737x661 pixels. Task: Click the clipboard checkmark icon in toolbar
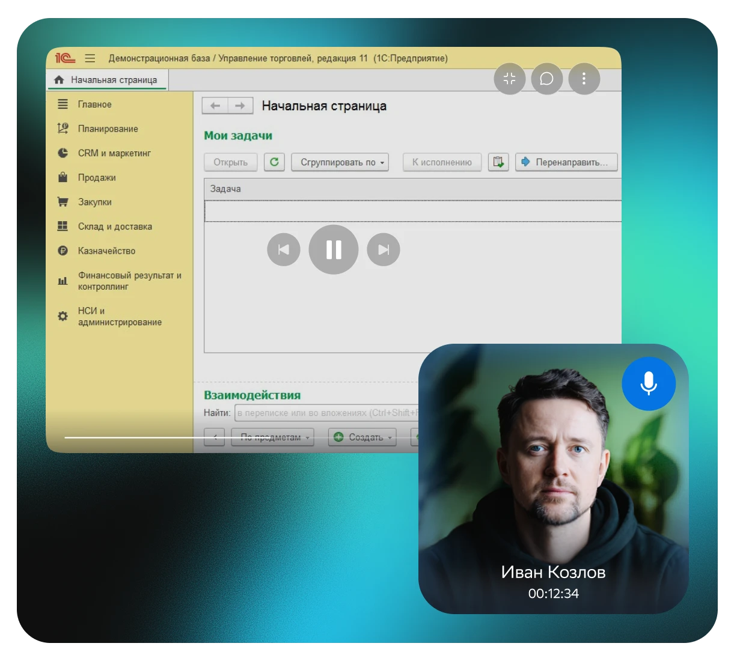coord(498,162)
